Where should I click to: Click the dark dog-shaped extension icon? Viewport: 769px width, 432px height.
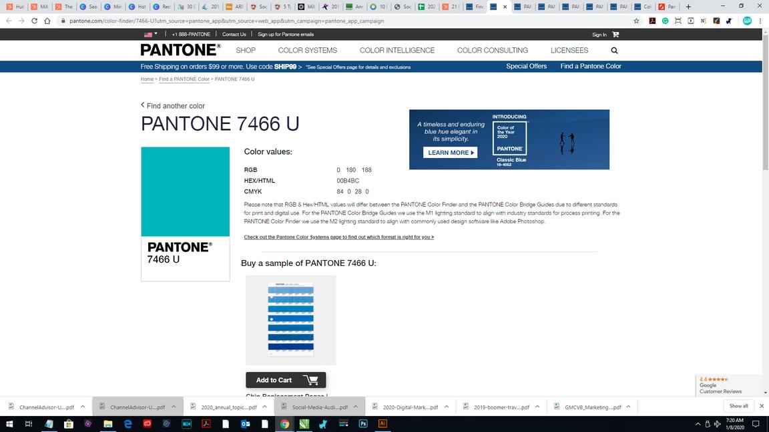tap(729, 21)
